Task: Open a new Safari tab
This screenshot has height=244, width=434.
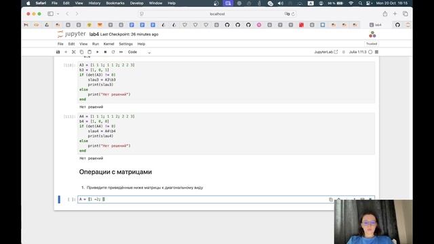Action: (x=395, y=14)
